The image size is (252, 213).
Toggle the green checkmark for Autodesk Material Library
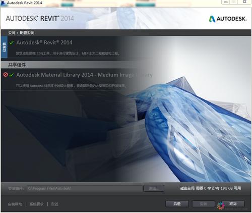(x=12, y=75)
